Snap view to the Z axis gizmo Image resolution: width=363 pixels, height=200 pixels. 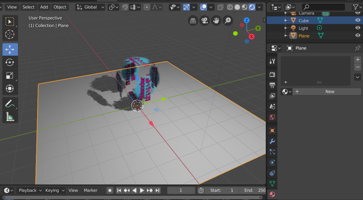click(247, 20)
